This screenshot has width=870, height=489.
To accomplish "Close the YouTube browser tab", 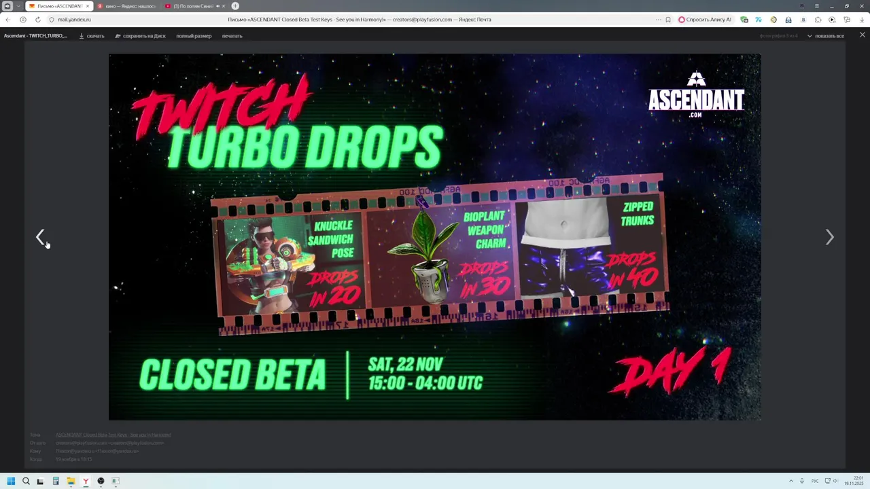I will [224, 6].
